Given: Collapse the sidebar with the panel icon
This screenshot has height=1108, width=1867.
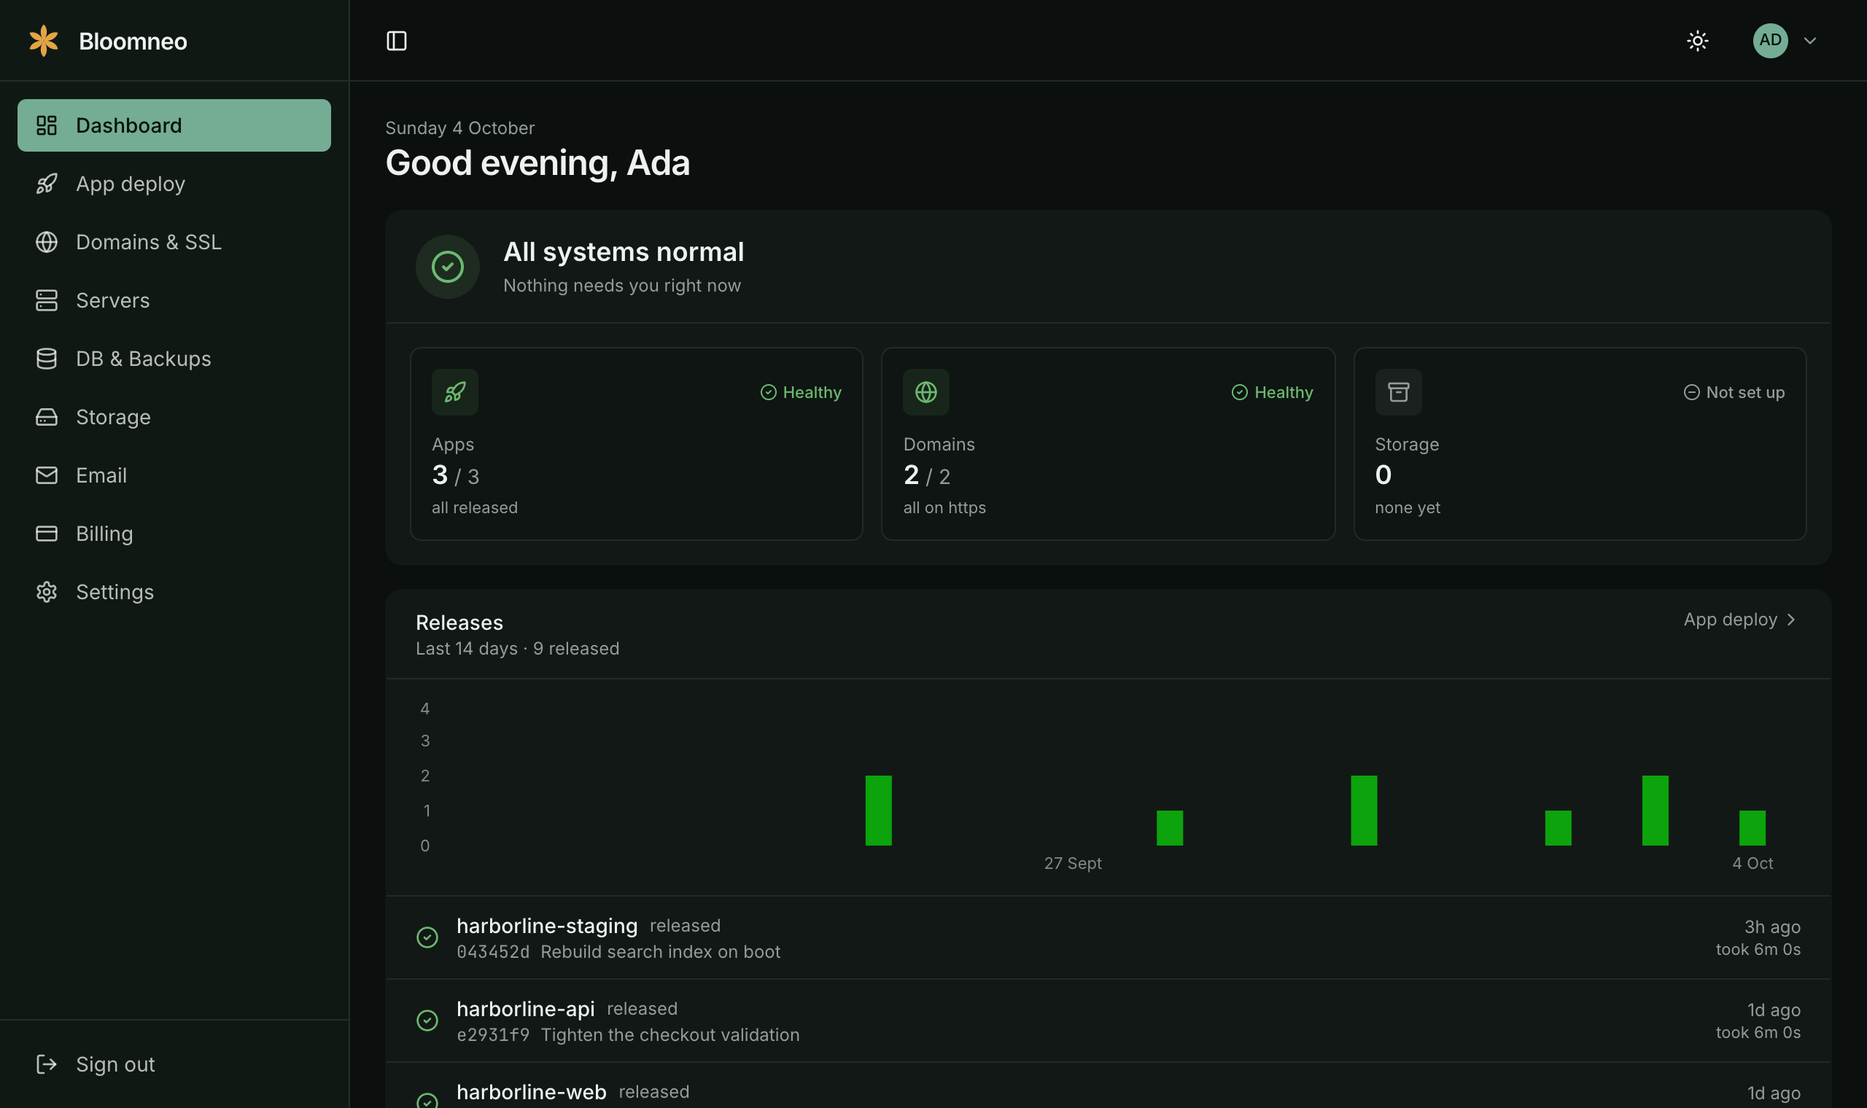Looking at the screenshot, I should tap(397, 40).
